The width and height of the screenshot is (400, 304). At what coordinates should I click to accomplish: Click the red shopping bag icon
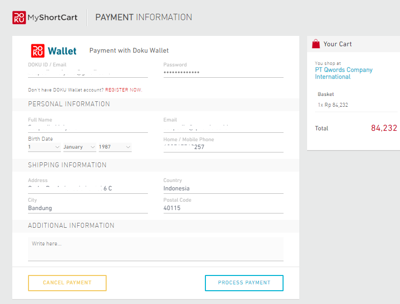316,44
